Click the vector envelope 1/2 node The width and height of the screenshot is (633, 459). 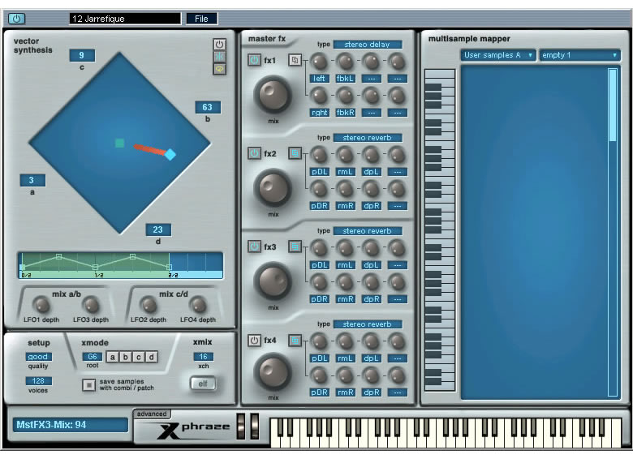[x=95, y=267]
